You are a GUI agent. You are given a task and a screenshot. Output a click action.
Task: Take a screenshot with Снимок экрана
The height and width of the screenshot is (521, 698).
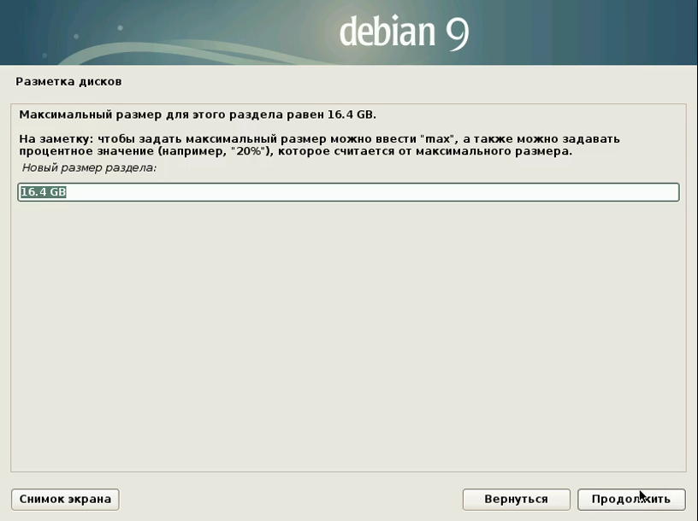coord(65,499)
